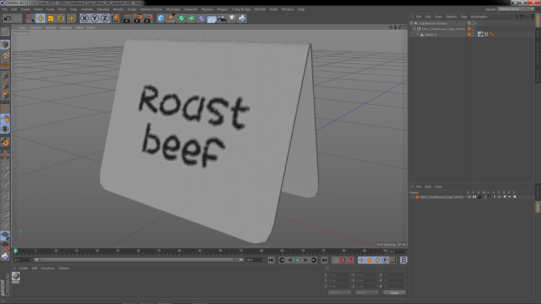This screenshot has width=541, height=304.
Task: Select the Move tool
Action: (40, 19)
